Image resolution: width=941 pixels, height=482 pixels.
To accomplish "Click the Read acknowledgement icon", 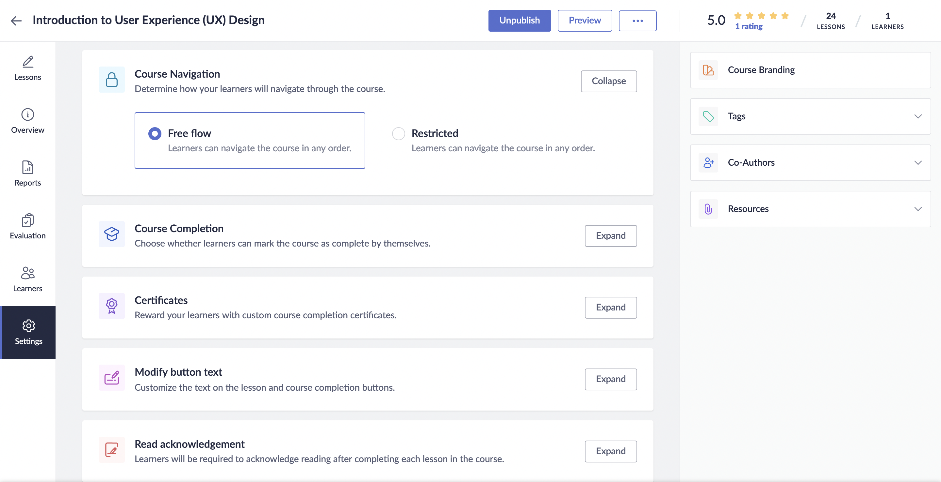I will coord(111,449).
